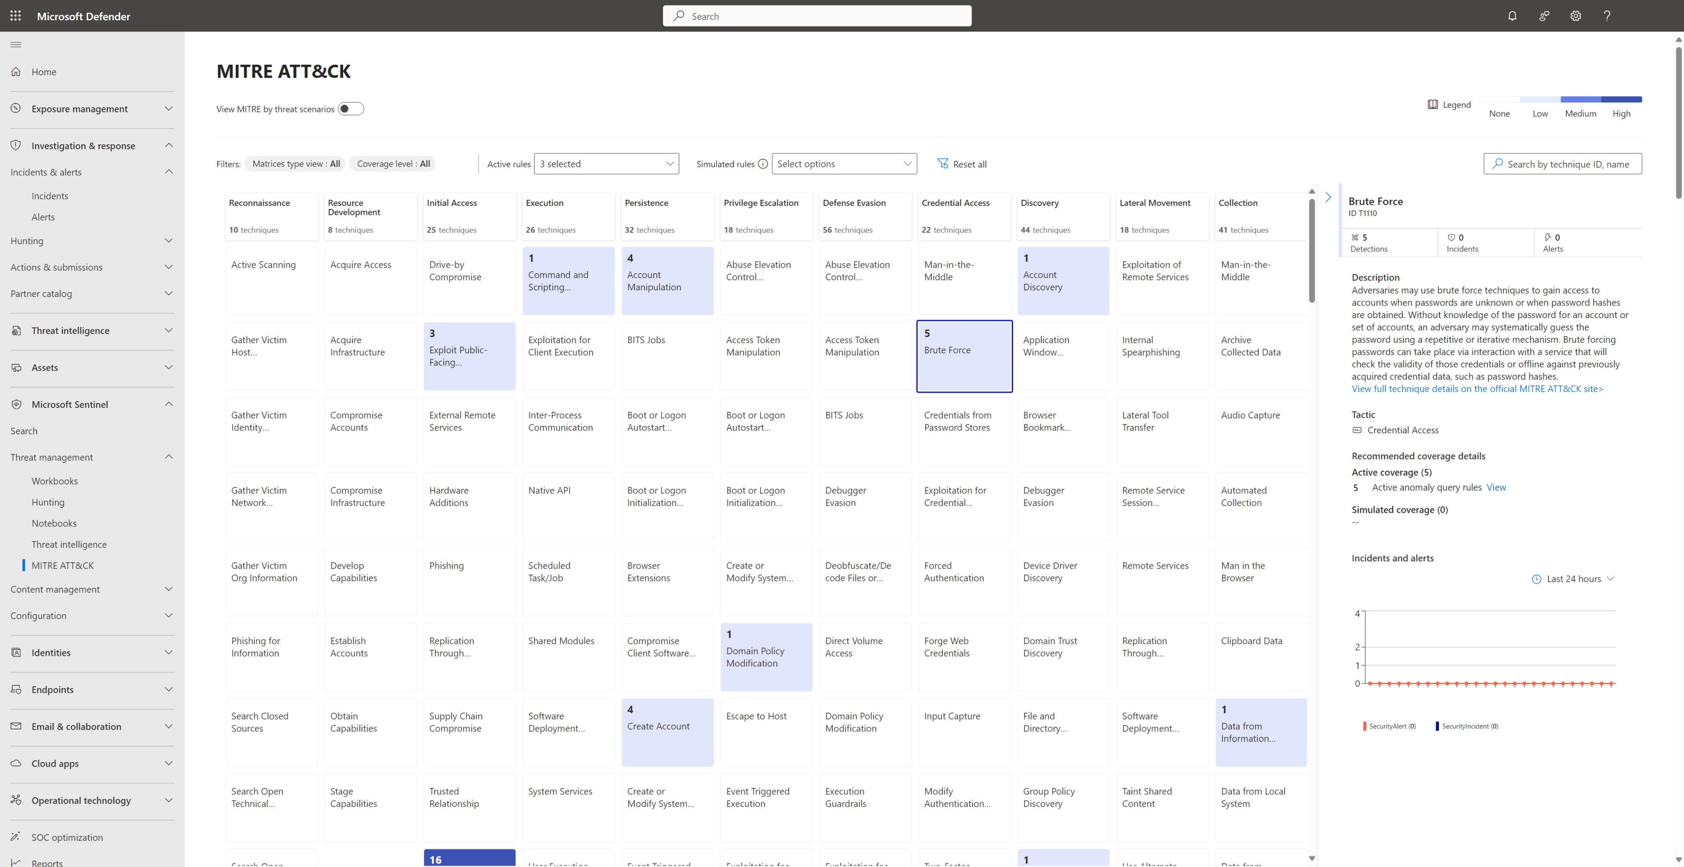
Task: Click the Legend book icon
Action: (1432, 105)
